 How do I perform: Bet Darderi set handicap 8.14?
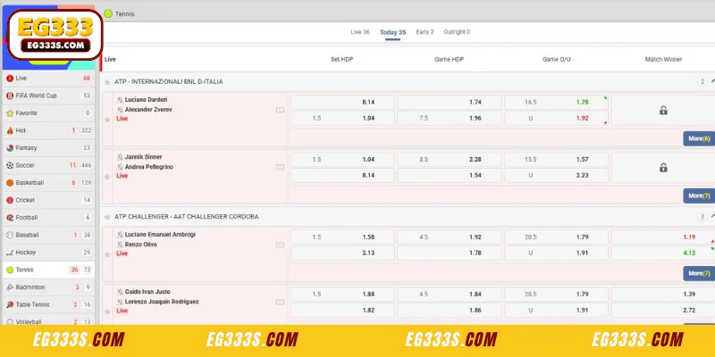pyautogui.click(x=342, y=102)
